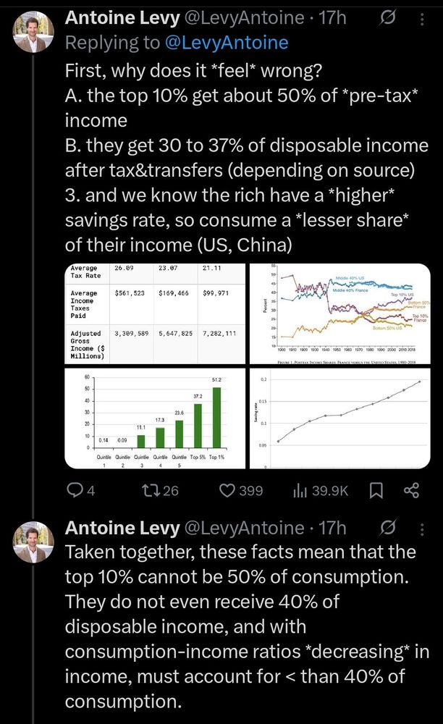Image resolution: width=443 pixels, height=724 pixels.
Task: Open the second tweet text about consumption
Action: pyautogui.click(x=247, y=626)
